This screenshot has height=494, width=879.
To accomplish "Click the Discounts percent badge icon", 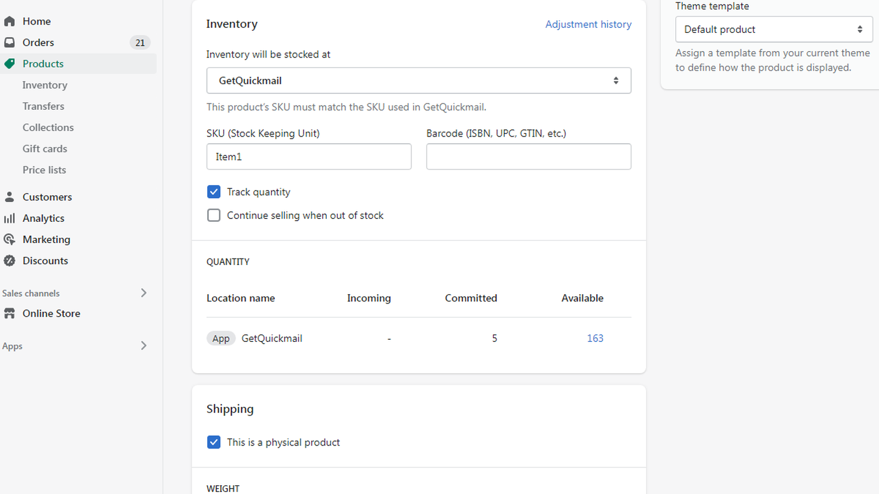I will [x=9, y=261].
